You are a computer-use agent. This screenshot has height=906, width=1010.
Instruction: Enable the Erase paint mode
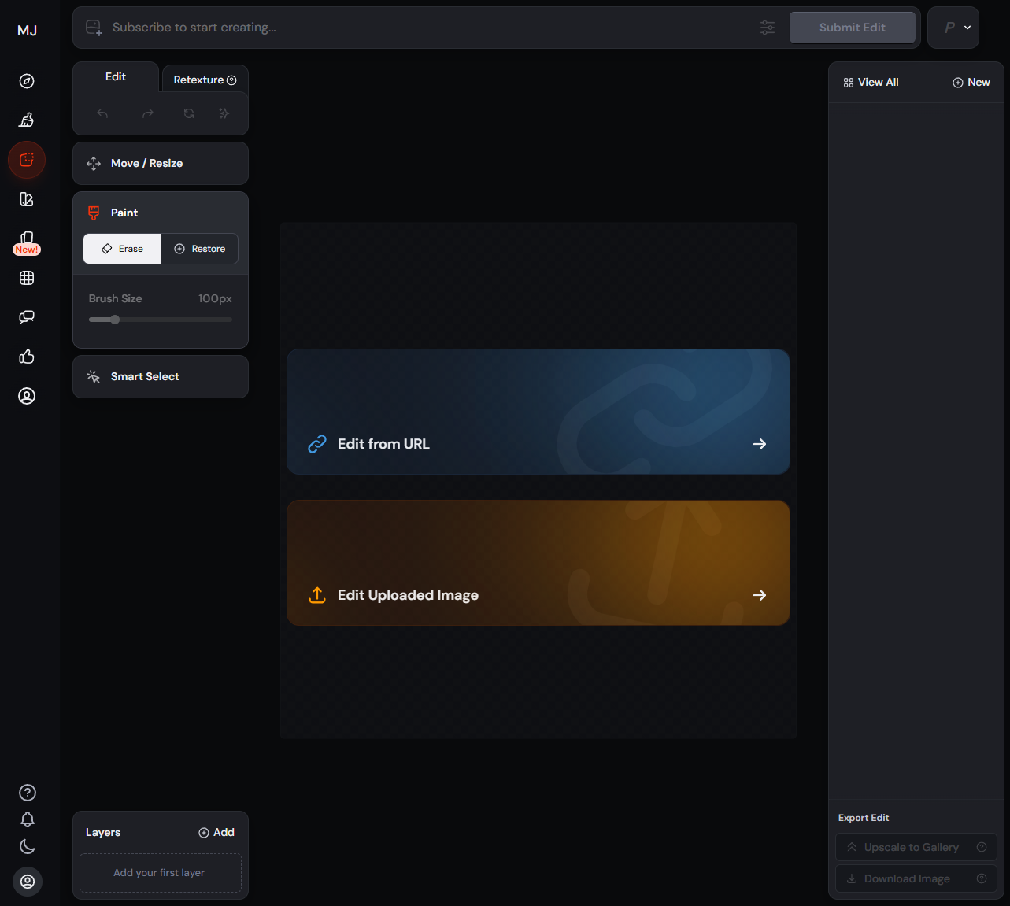[121, 249]
